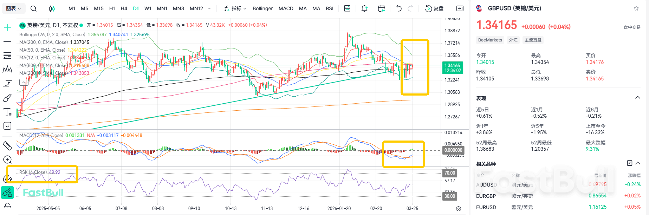Viewport: 649px width, 215px height.
Task: Select the RSI(14, Close) legend
Action: 33,172
